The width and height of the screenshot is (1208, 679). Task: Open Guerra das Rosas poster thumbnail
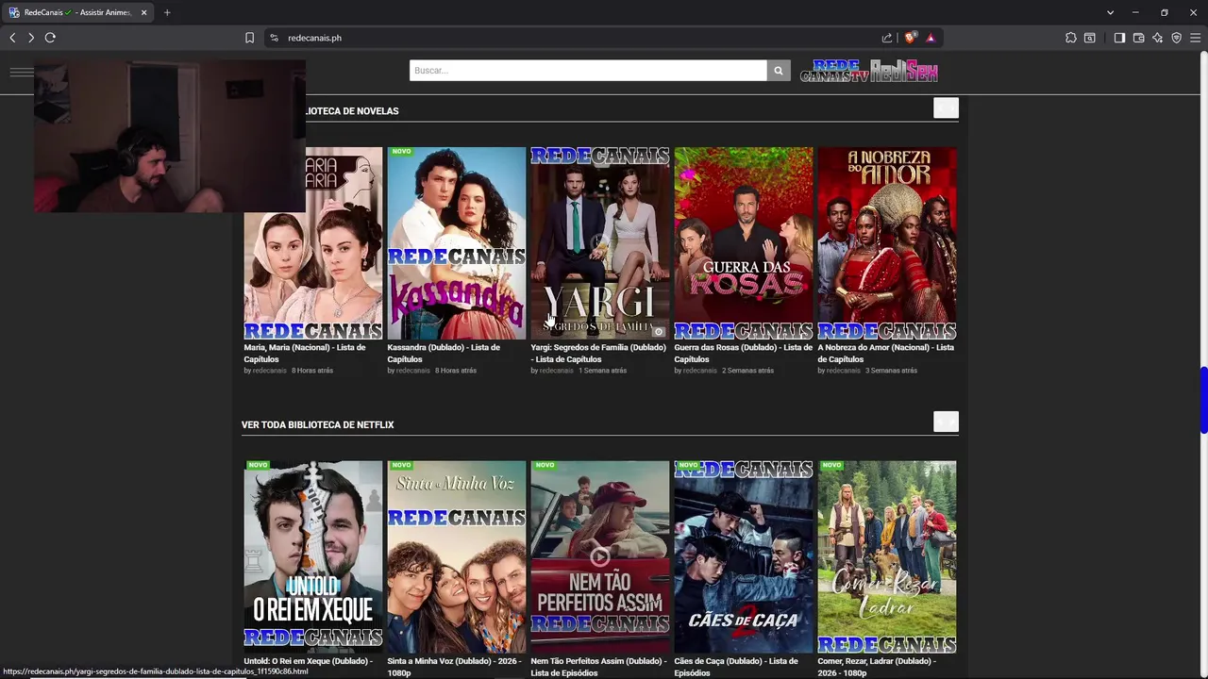point(743,243)
